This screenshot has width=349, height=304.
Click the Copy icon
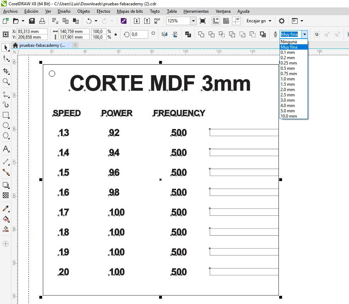(x=66, y=21)
